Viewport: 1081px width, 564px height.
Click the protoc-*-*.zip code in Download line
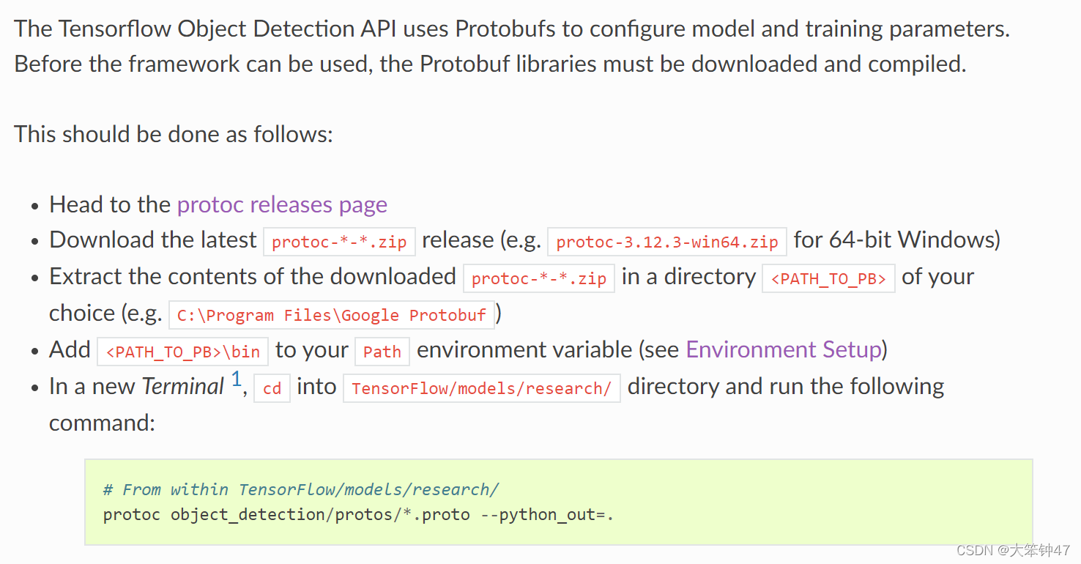tap(339, 242)
